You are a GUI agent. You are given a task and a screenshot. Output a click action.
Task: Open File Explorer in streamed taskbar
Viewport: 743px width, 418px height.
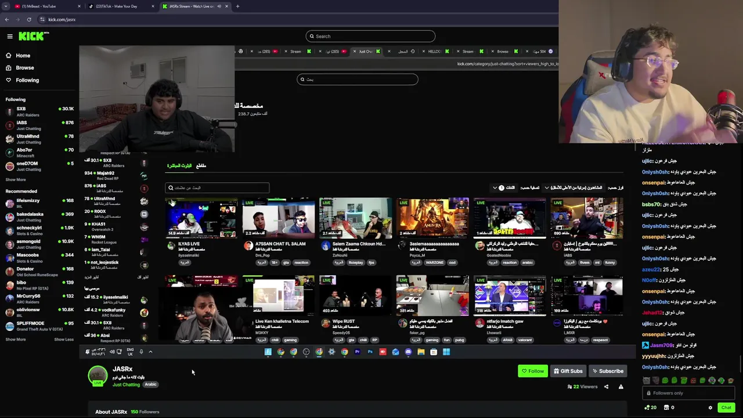coord(421,352)
